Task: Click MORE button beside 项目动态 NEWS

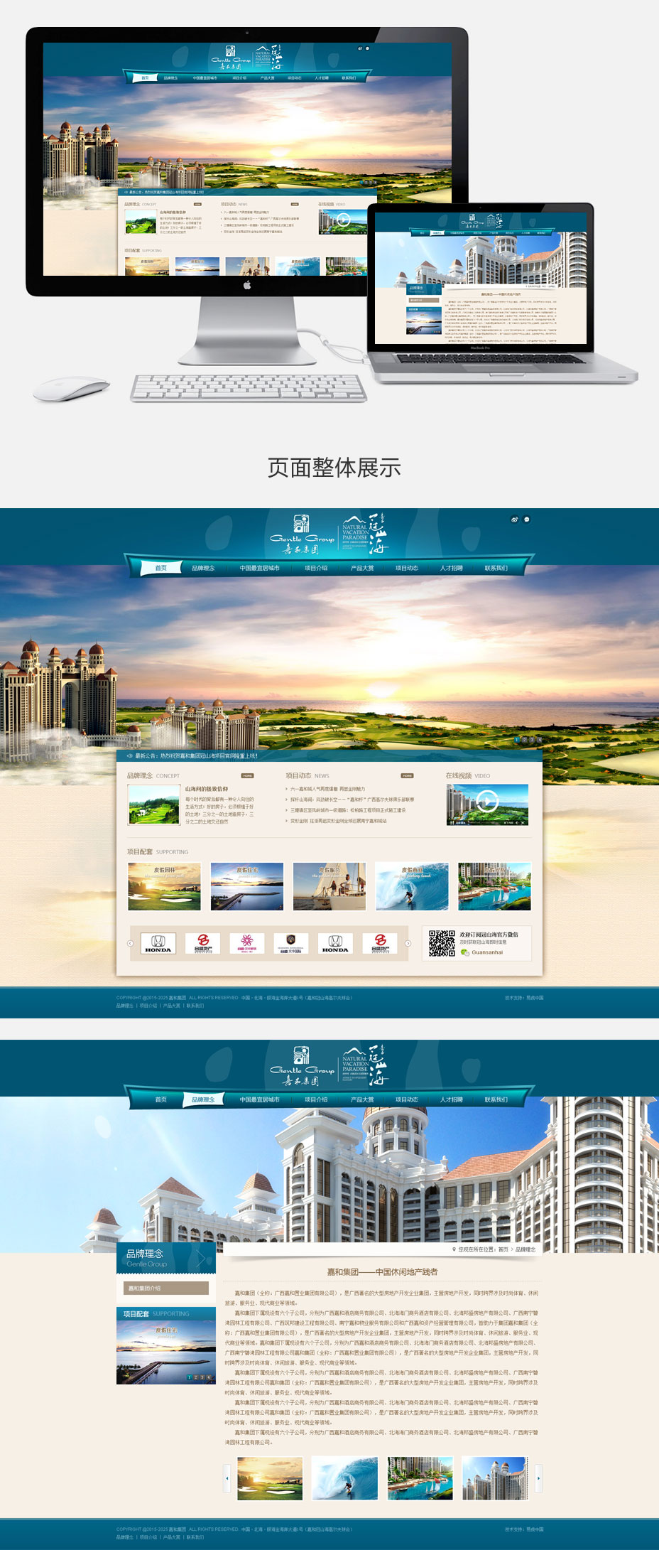Action: pyautogui.click(x=407, y=775)
